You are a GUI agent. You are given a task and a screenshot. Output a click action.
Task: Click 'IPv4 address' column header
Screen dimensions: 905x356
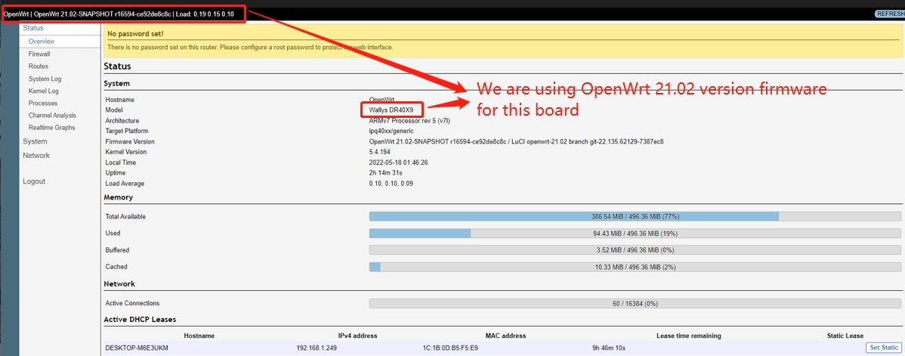[358, 336]
